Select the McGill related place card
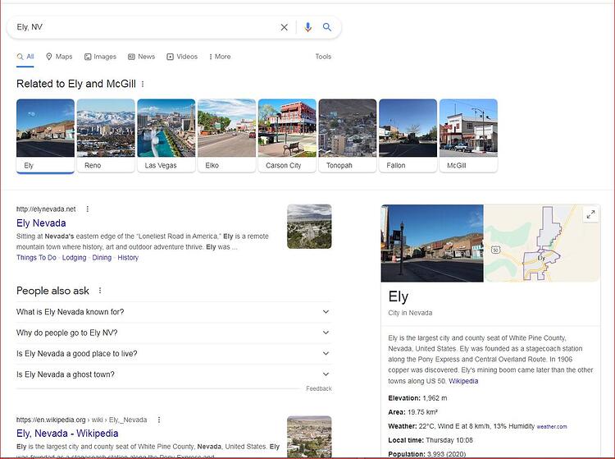Viewport: 615px width, 459px height. click(468, 135)
